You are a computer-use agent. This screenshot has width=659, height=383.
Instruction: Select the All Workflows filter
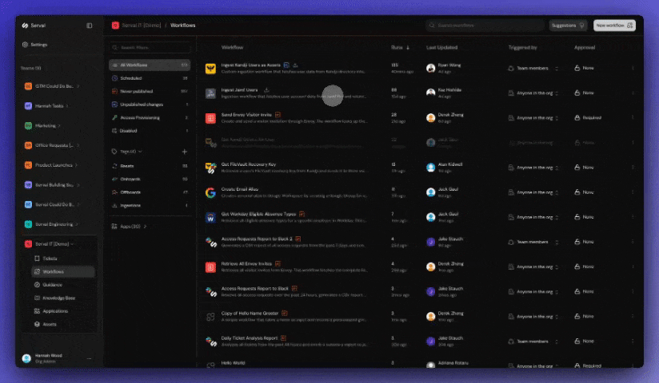[x=150, y=65]
